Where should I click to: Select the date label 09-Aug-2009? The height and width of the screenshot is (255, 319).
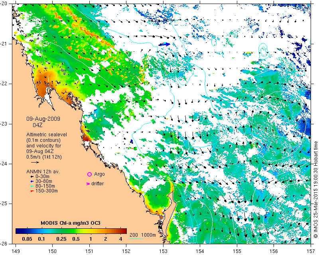tap(43, 119)
